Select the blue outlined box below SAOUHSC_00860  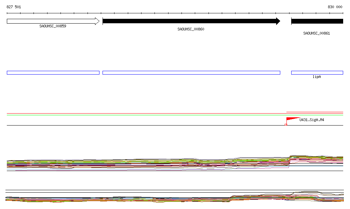191,73
